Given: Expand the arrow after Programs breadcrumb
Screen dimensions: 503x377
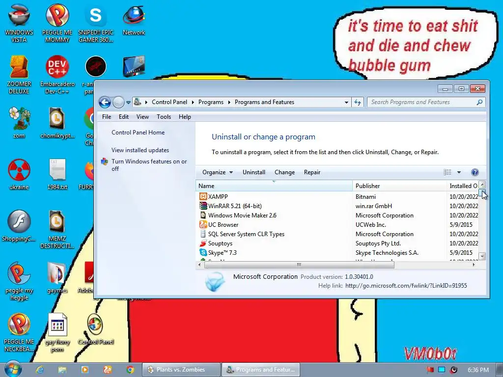Looking at the screenshot, I should pyautogui.click(x=229, y=102).
